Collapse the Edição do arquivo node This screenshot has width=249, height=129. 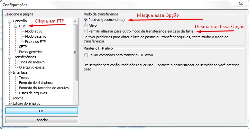[x=10, y=103]
